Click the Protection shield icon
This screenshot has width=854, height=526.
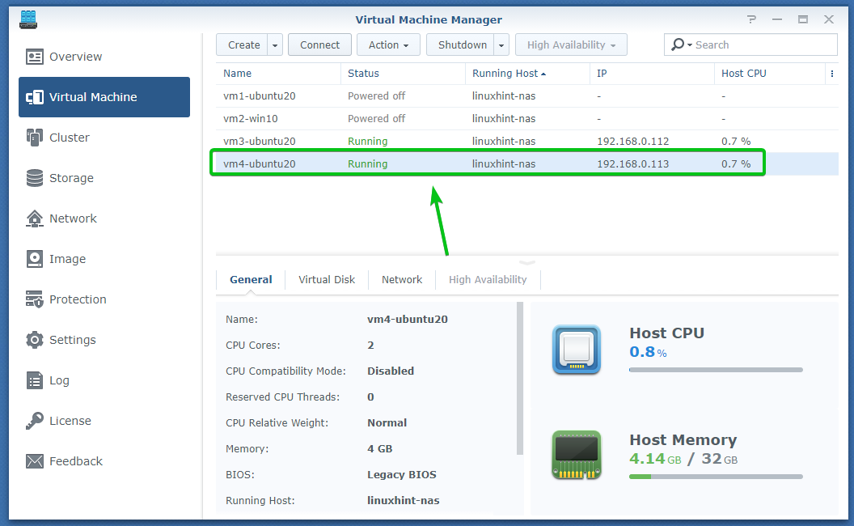(x=35, y=299)
